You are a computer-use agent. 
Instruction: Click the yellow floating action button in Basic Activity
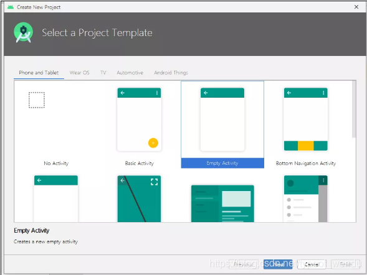pos(153,143)
